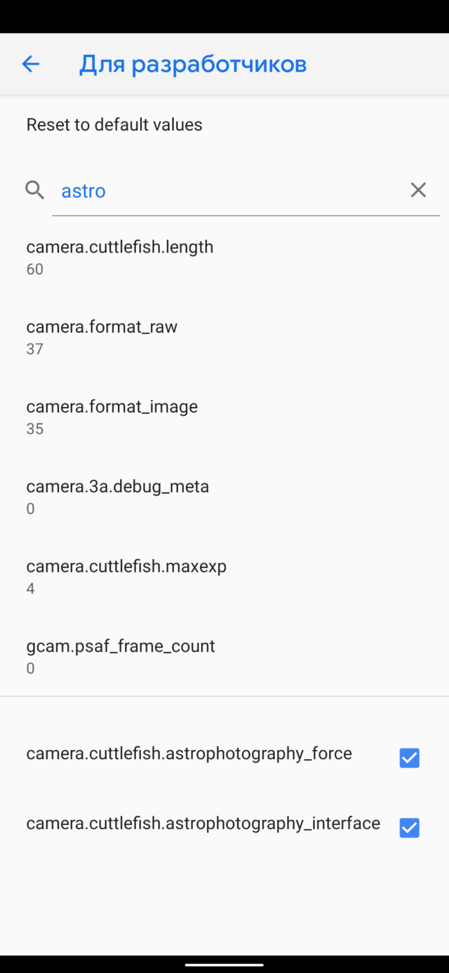449x973 pixels.
Task: Open camera.cuttlefish.length setting
Action: pyautogui.click(x=224, y=257)
